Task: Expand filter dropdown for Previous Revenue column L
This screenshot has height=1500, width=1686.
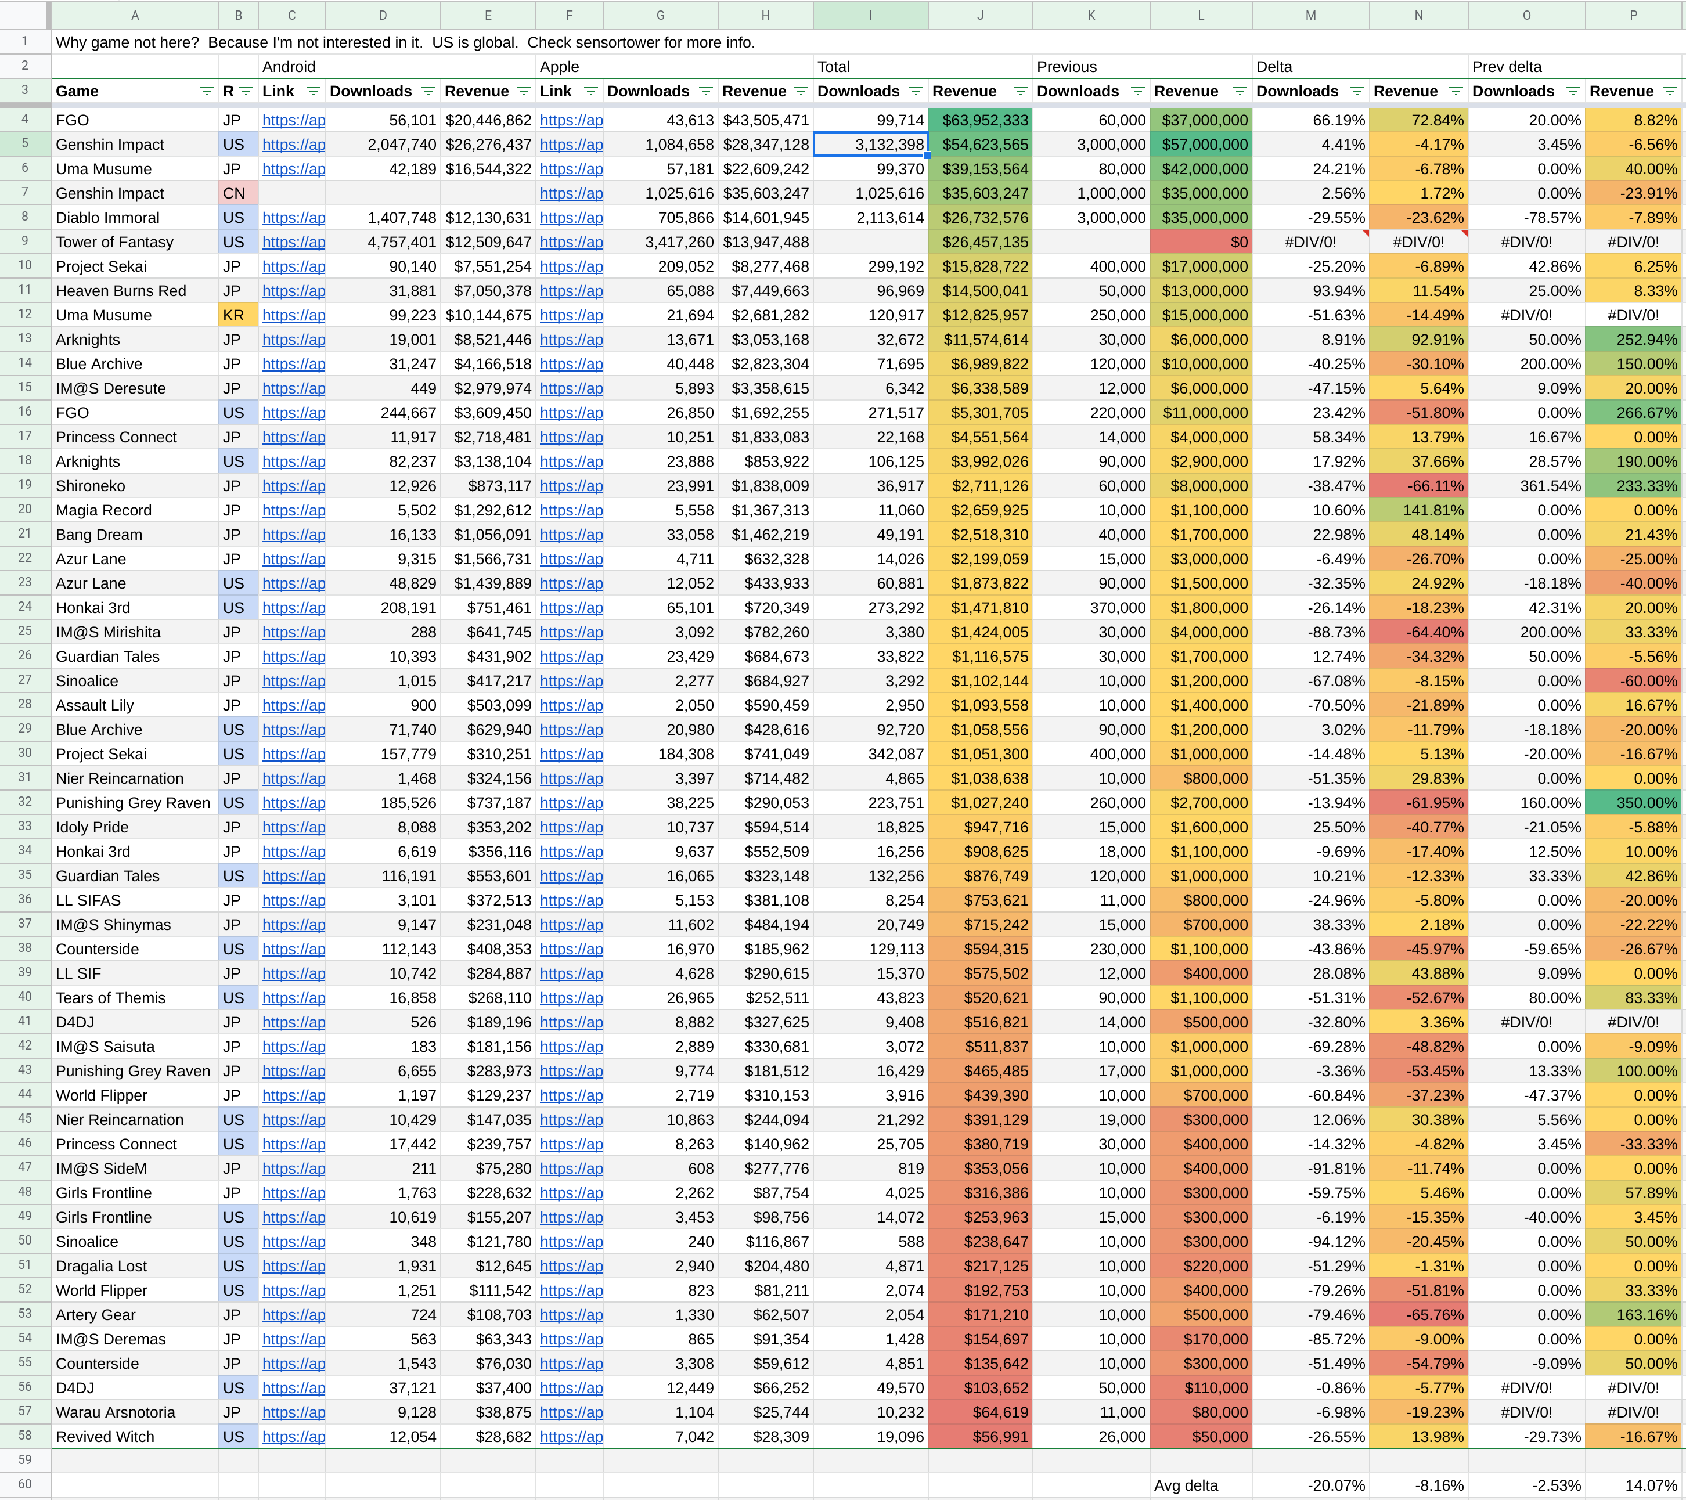Action: click(1239, 92)
